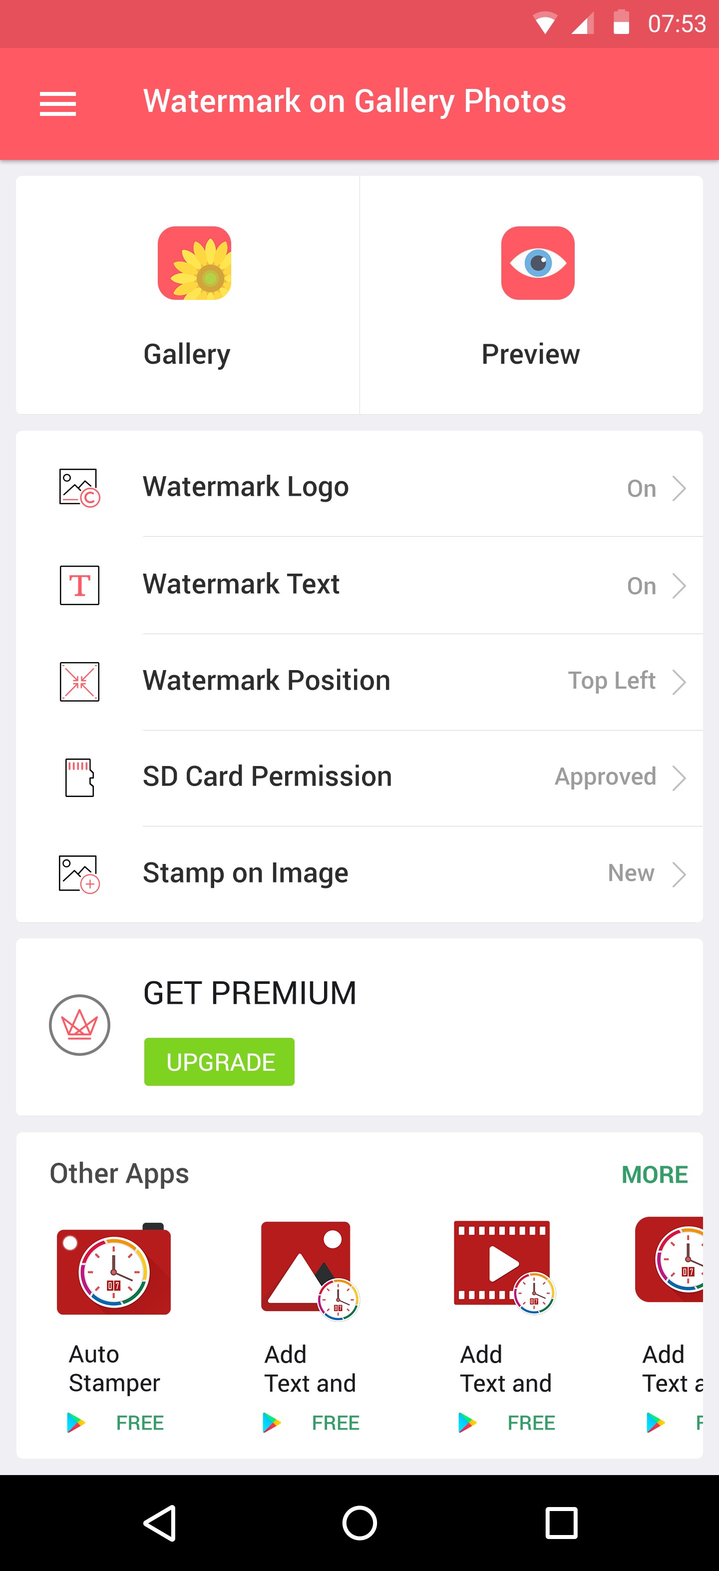Open the Preview label tab

tap(530, 354)
